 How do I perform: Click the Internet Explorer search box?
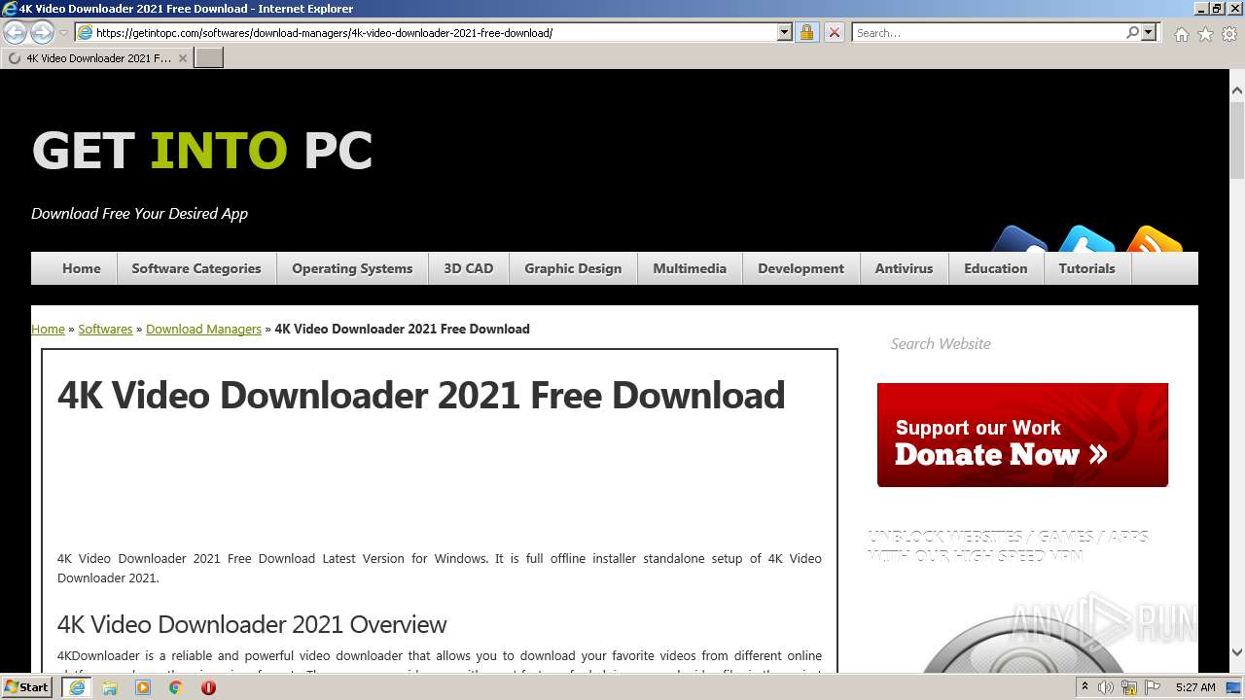pos(988,32)
